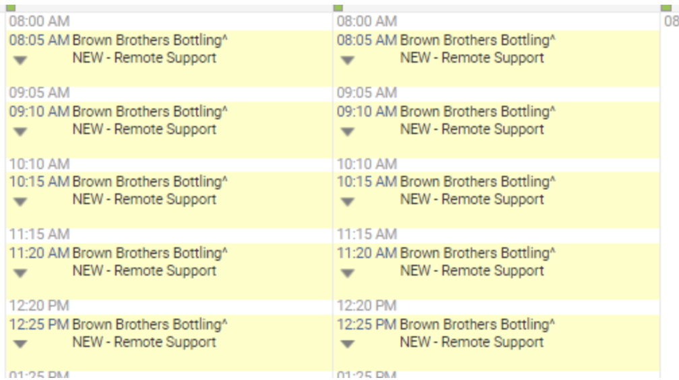The width and height of the screenshot is (679, 380).
Task: Expand the 09:10 AM appointment arrow in second column
Action: point(348,131)
